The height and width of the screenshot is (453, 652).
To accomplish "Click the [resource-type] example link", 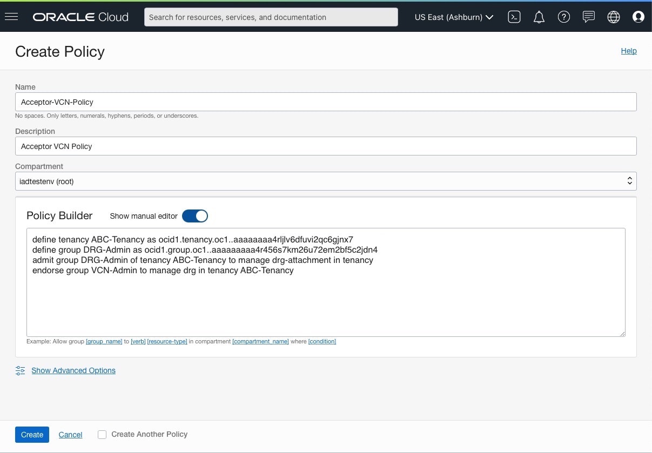I will coord(167,341).
